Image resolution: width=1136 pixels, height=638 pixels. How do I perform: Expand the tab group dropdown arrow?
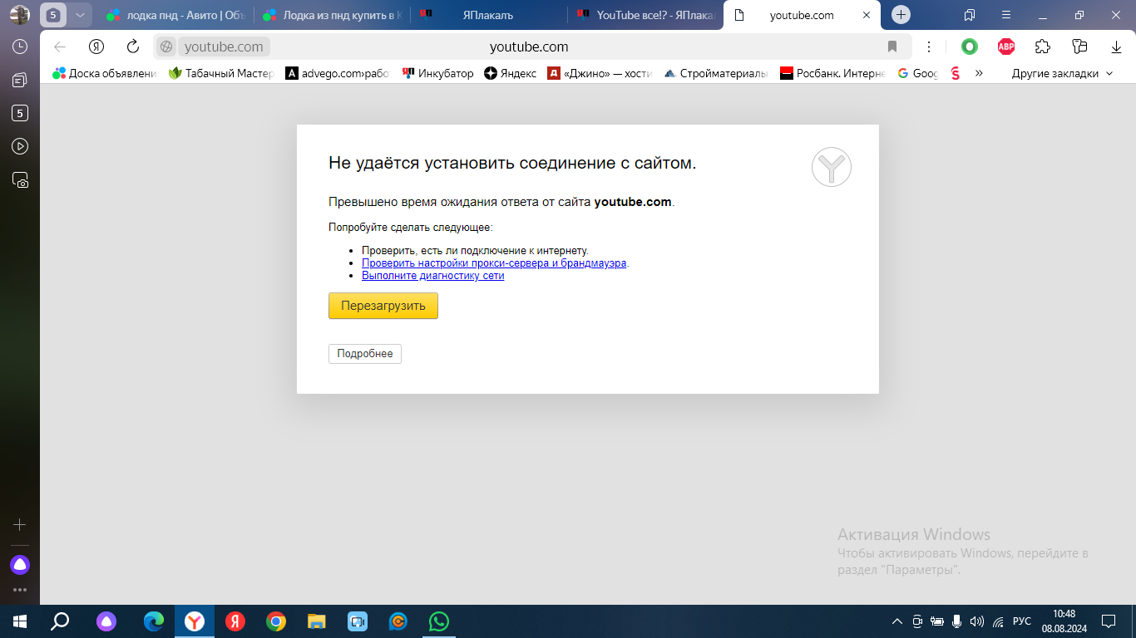pos(79,15)
